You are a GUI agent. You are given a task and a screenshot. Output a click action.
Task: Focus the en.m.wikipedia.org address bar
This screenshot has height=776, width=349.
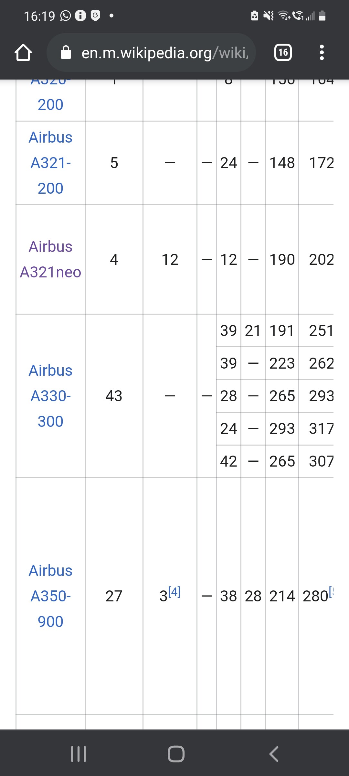[165, 52]
